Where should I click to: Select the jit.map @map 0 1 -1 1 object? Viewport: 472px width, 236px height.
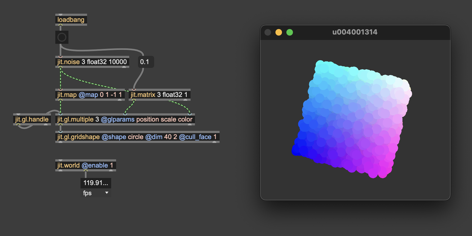coord(90,95)
